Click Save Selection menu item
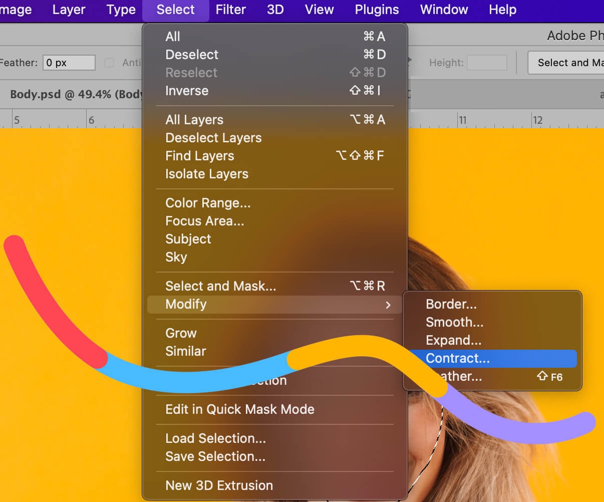604x502 pixels. (x=215, y=456)
